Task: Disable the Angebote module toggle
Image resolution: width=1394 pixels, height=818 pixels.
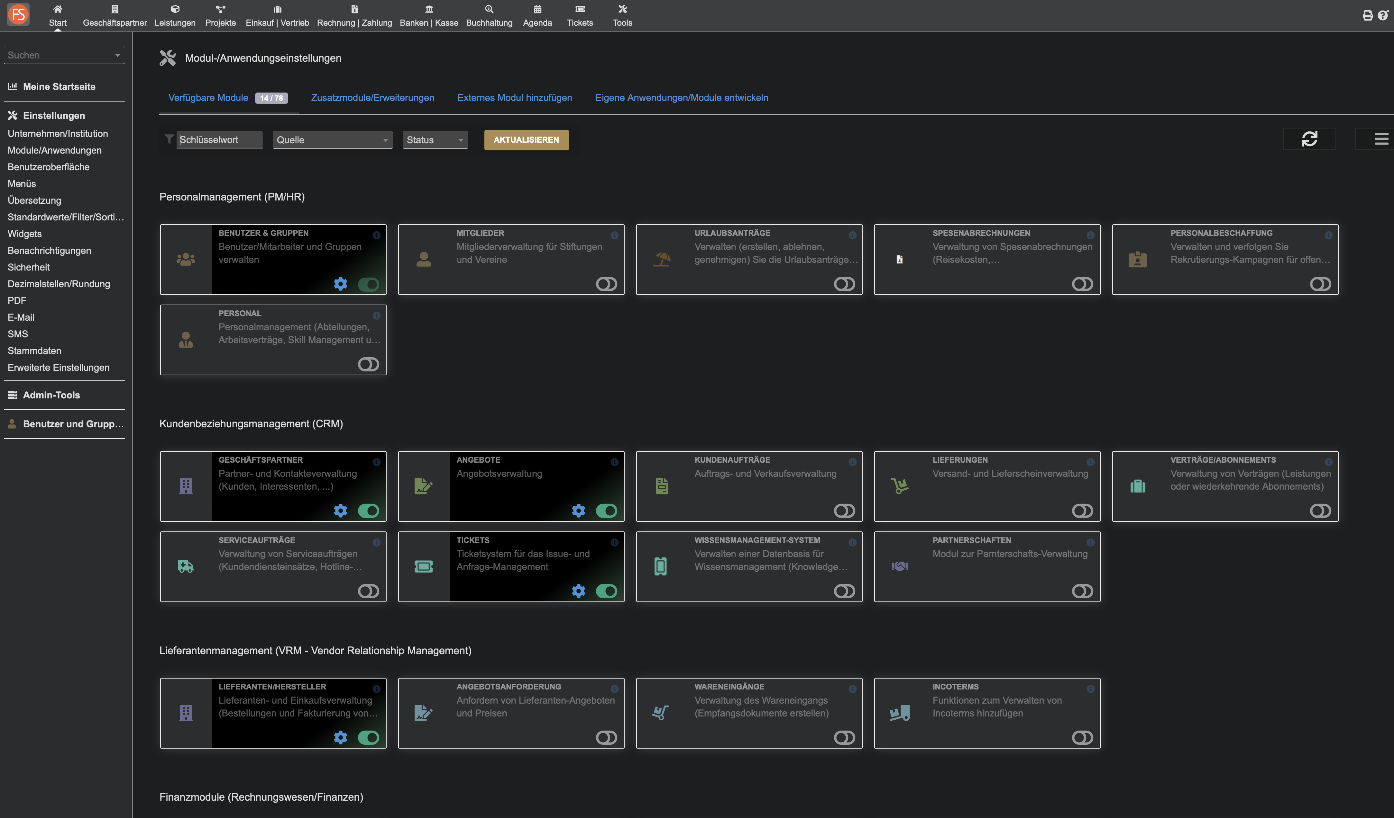Action: [606, 511]
